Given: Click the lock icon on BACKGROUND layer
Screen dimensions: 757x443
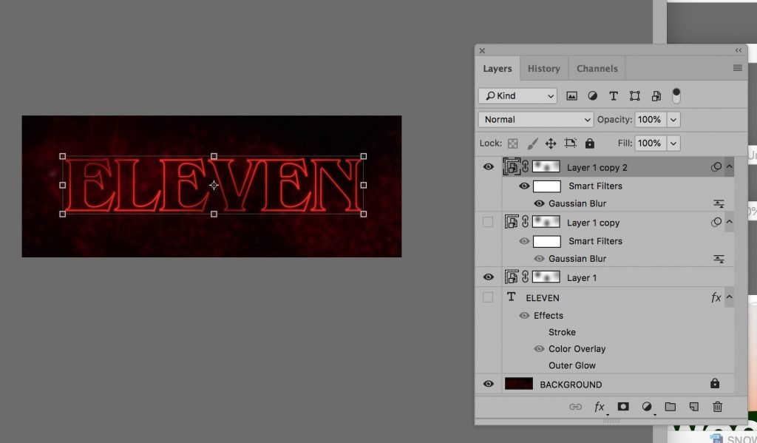Looking at the screenshot, I should 715,384.
